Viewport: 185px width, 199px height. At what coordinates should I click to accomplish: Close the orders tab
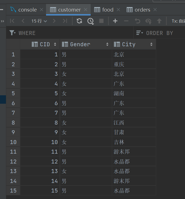click(x=155, y=10)
